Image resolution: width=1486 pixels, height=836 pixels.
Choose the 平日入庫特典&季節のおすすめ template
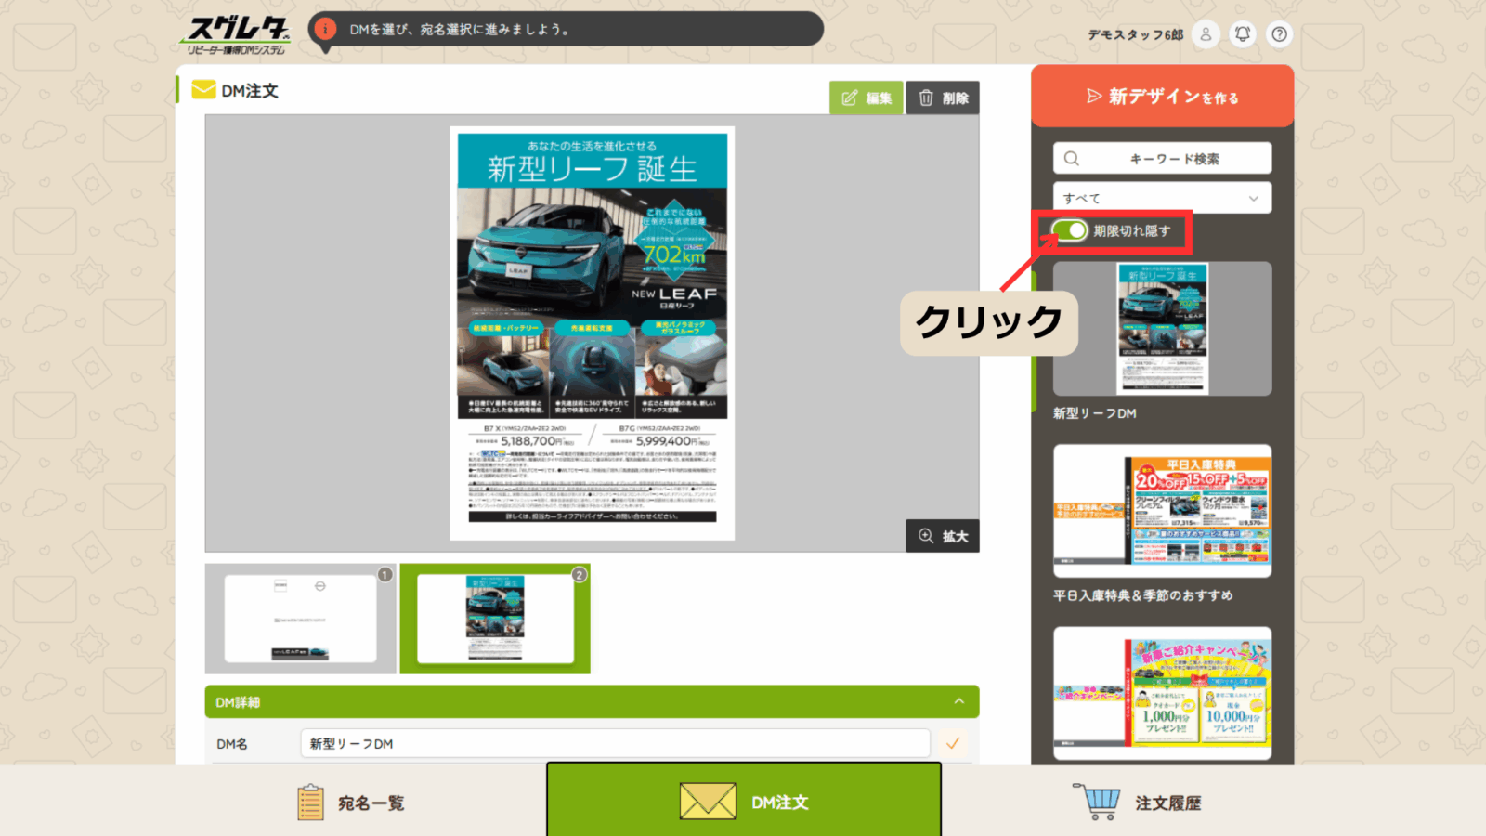tap(1162, 511)
